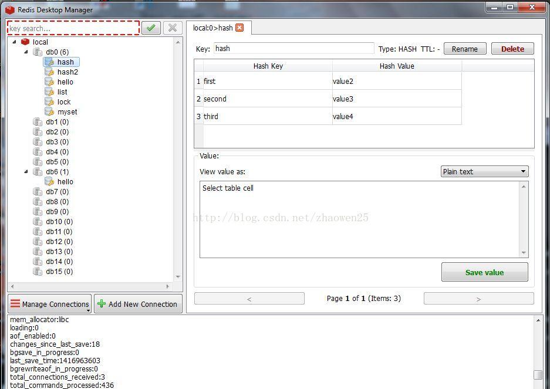Click the green checkmark search confirm icon
This screenshot has width=550, height=389.
[x=151, y=28]
